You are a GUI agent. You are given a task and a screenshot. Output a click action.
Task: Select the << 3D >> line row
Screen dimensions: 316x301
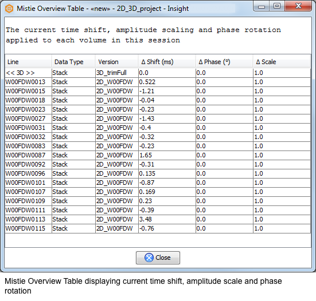(29, 73)
